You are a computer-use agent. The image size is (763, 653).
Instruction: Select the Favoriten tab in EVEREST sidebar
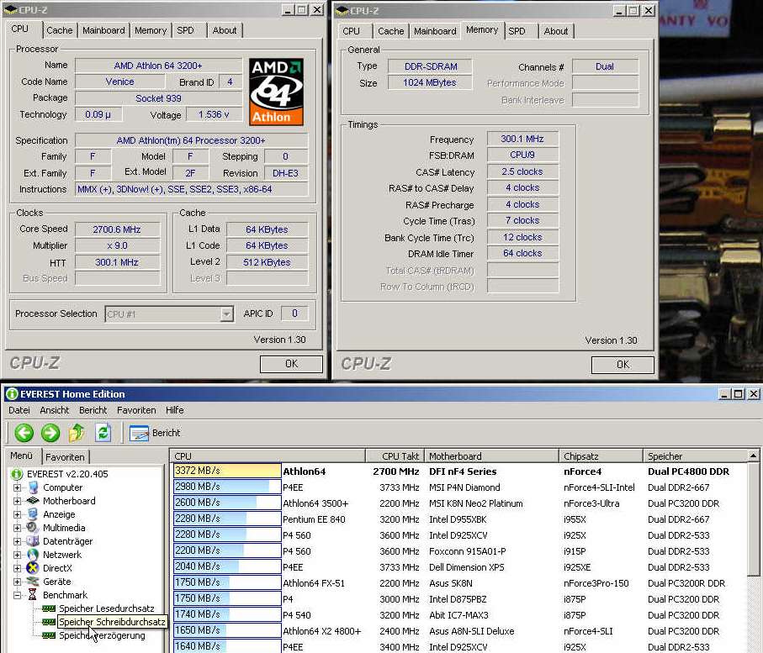click(x=65, y=457)
